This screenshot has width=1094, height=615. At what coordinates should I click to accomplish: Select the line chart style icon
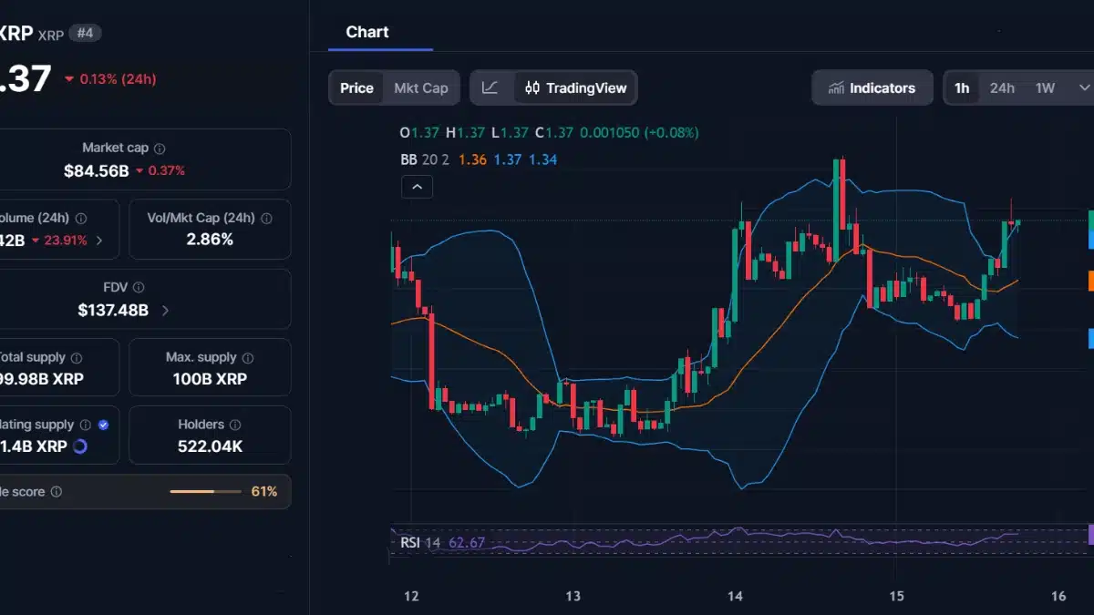[490, 87]
